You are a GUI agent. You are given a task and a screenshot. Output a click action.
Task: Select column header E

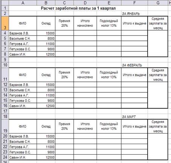[109, 3]
